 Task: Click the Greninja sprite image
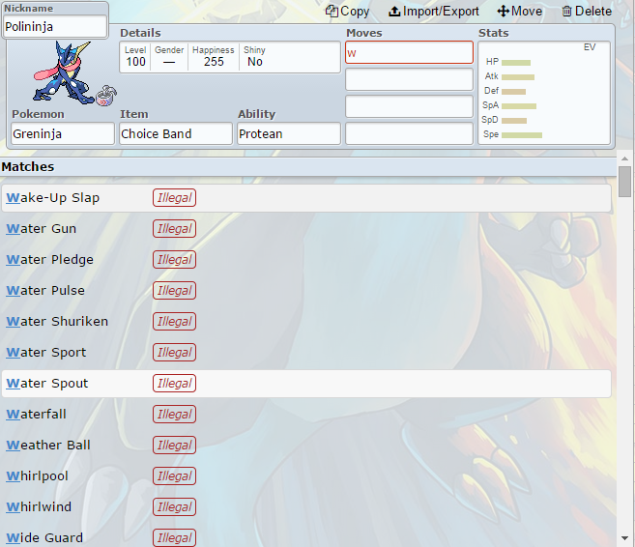coord(63,72)
